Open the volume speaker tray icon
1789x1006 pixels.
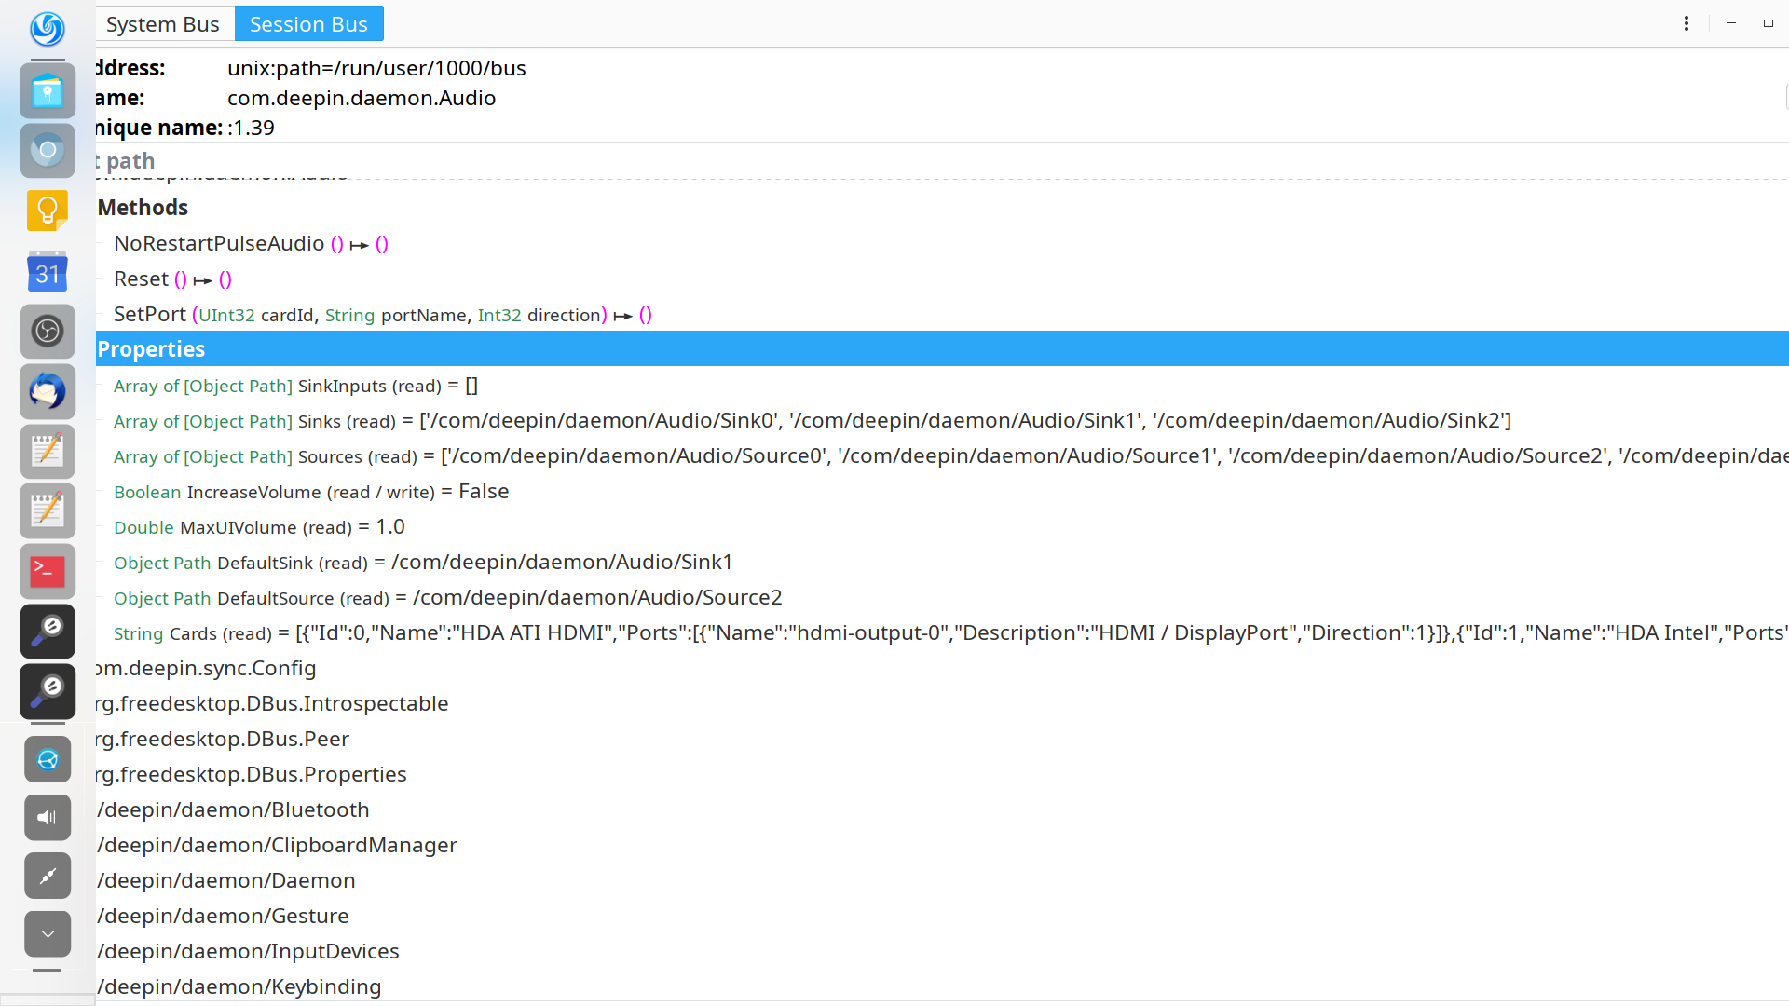coord(48,818)
